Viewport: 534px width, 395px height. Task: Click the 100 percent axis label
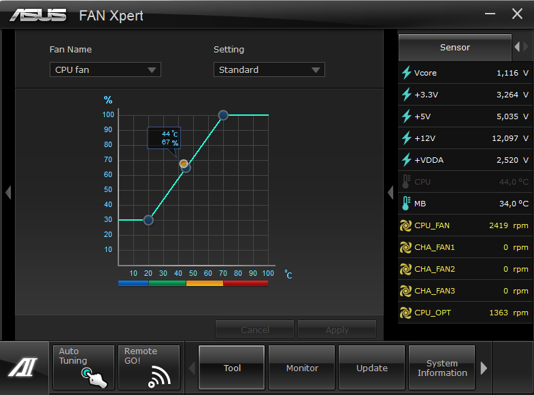108,115
